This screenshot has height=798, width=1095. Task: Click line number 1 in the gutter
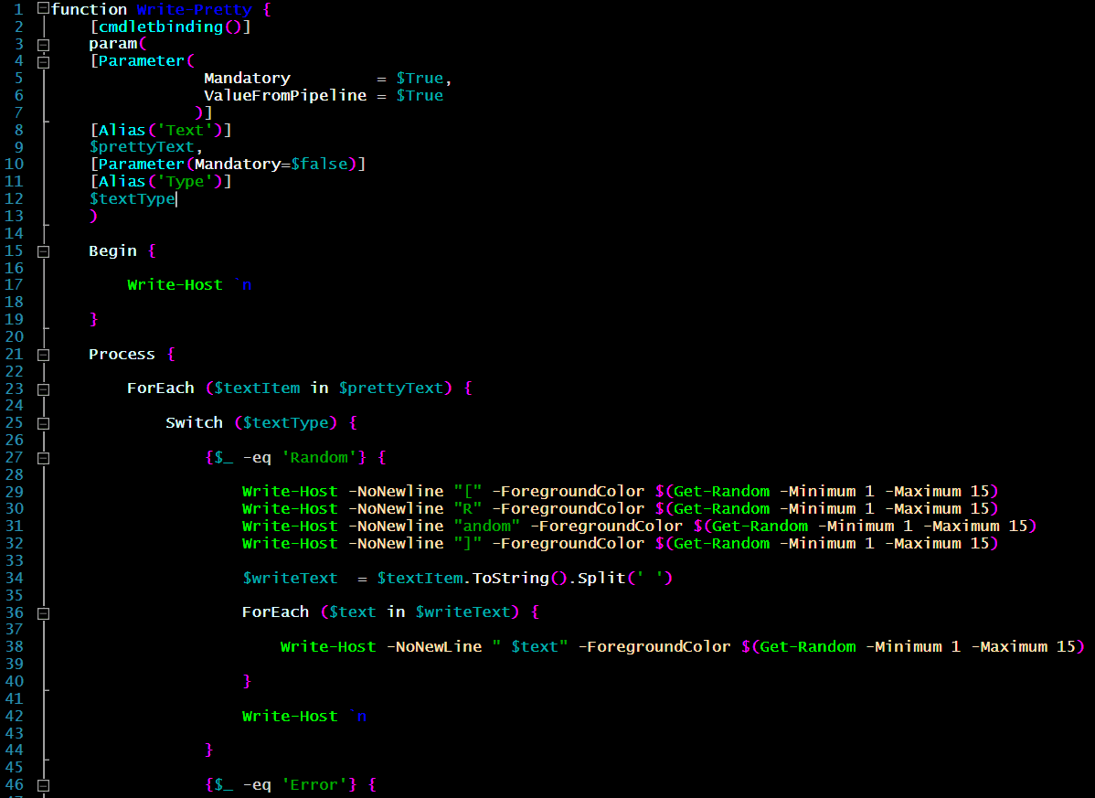click(x=20, y=9)
